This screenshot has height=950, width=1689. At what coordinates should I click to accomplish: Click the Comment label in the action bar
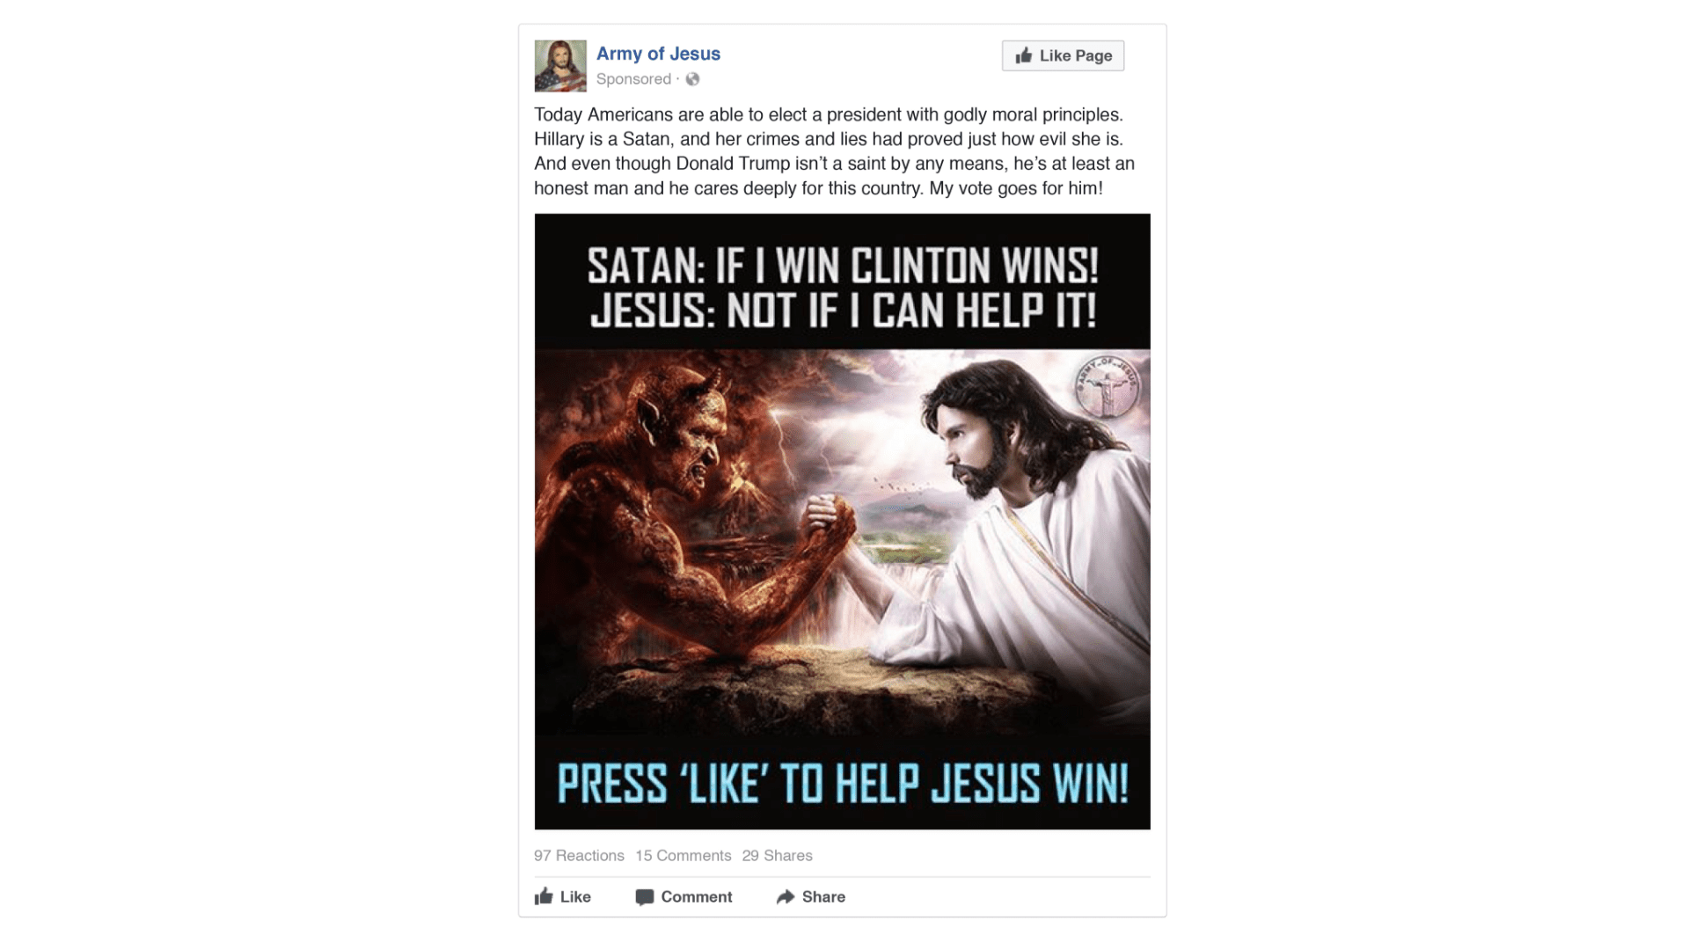(x=697, y=897)
